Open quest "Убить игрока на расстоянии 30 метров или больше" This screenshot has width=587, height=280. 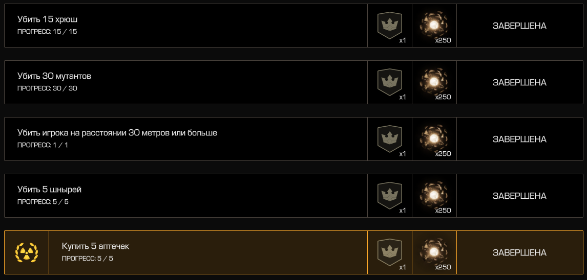coord(117,133)
